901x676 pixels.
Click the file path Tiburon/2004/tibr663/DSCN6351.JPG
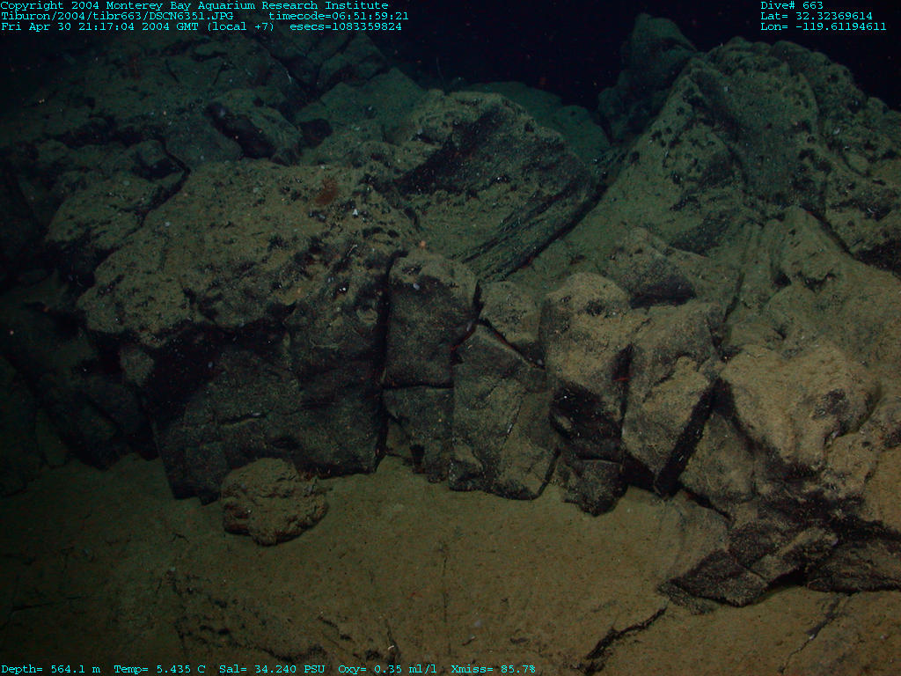coord(117,16)
